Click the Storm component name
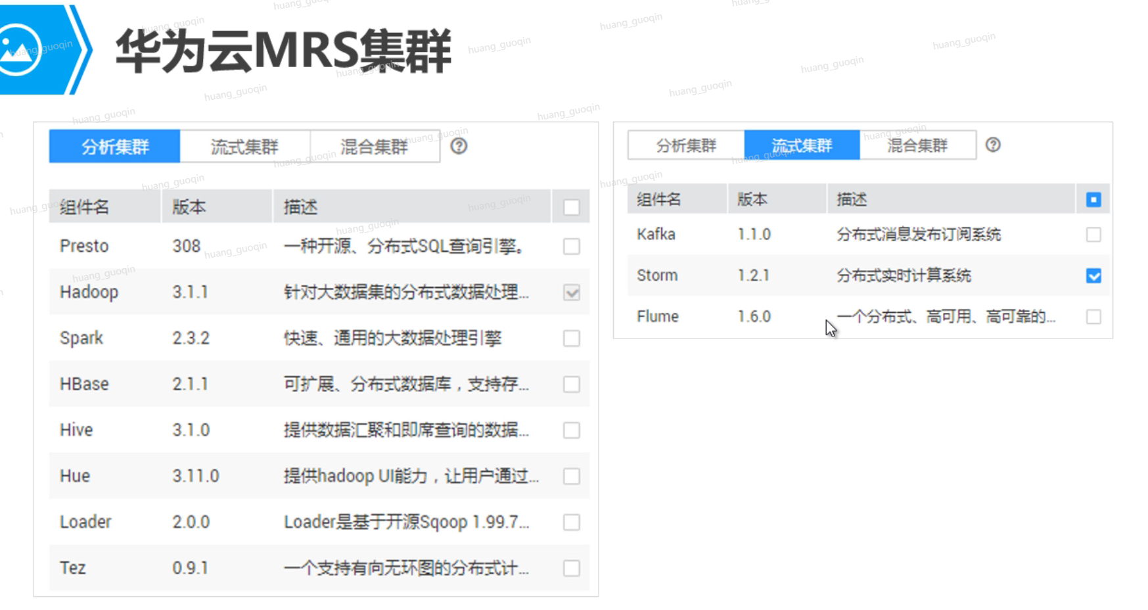Image resolution: width=1148 pixels, height=610 pixels. pyautogui.click(x=657, y=275)
